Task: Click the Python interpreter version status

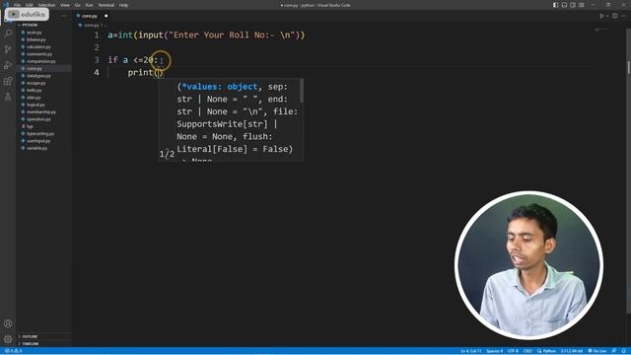Action: click(572, 351)
